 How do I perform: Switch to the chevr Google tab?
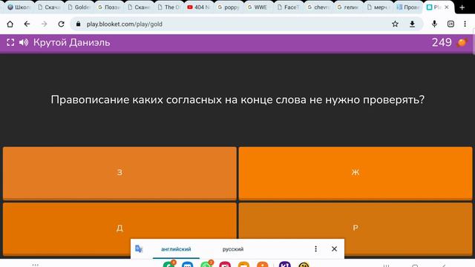point(318,7)
